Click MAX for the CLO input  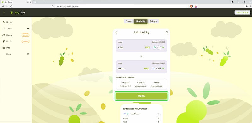147,48
